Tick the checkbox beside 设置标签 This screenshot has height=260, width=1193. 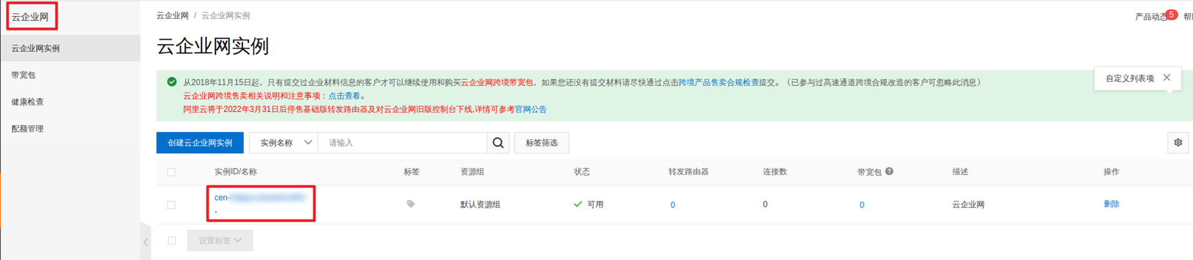pos(171,241)
